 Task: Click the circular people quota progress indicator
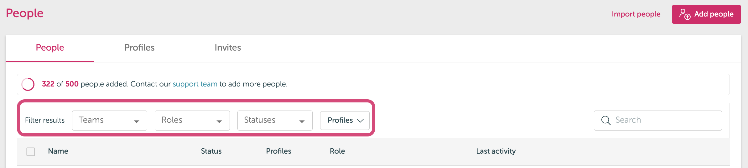coord(28,84)
